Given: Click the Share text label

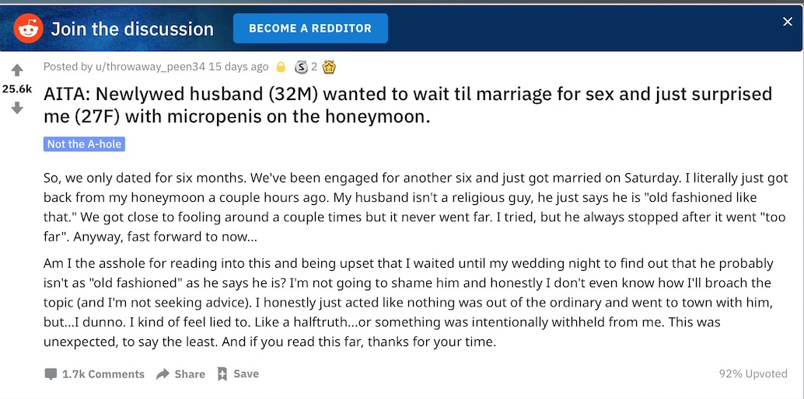Looking at the screenshot, I should 190,374.
